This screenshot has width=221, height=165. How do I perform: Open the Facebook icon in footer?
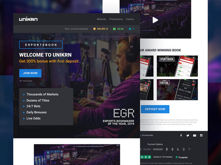pyautogui.click(x=181, y=135)
